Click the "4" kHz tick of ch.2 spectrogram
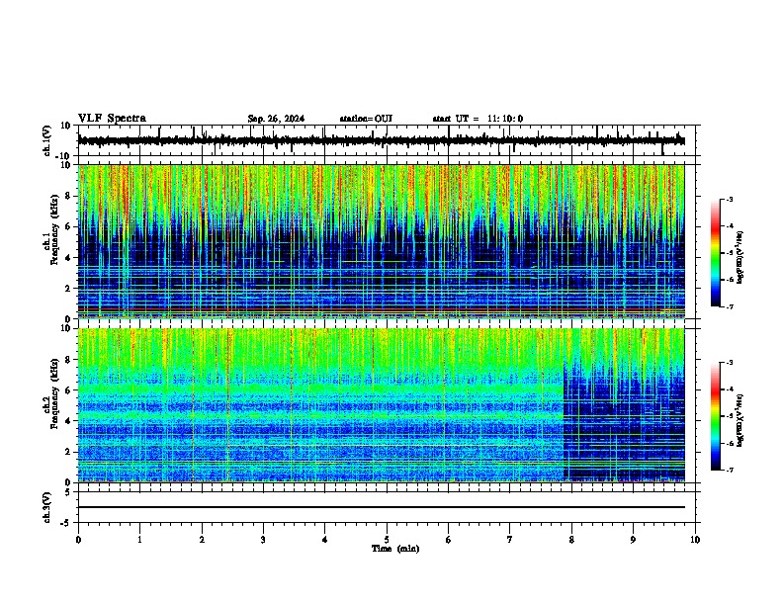The image size is (783, 605). coord(70,421)
